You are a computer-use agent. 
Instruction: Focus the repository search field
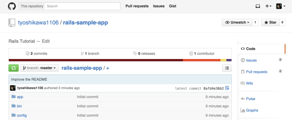tap(82, 6)
